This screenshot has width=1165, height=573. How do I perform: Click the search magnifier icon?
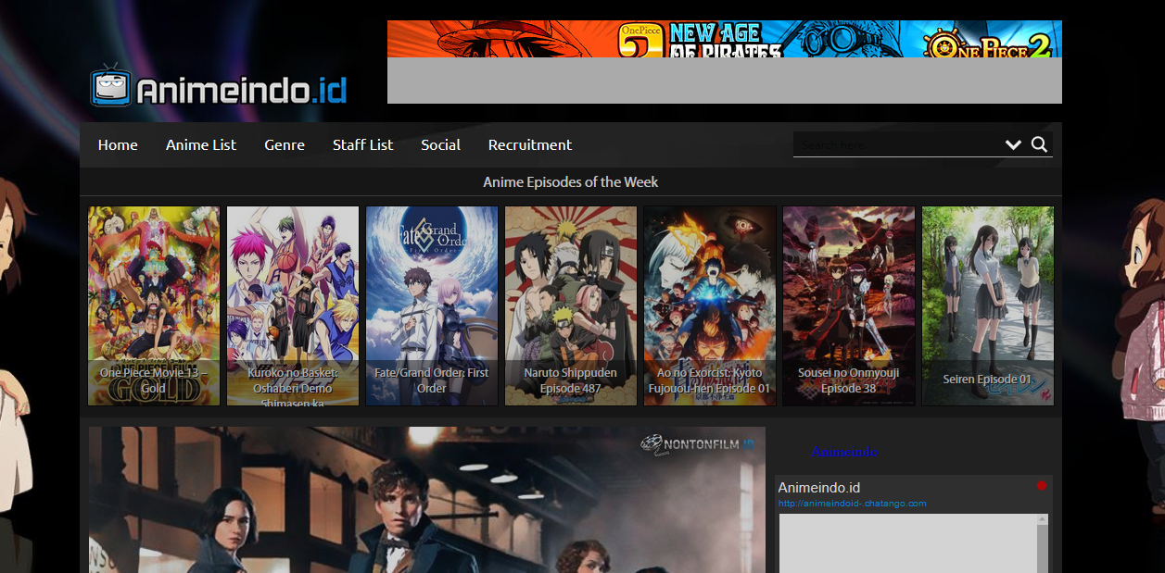point(1039,144)
